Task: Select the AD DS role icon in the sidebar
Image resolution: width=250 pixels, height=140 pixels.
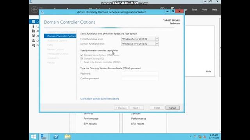Action: pyautogui.click(x=34, y=36)
